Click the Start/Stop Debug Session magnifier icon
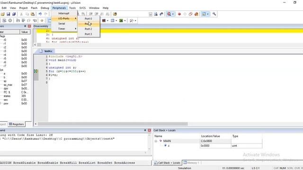Screen dimensions: 303x170 point(169,14)
